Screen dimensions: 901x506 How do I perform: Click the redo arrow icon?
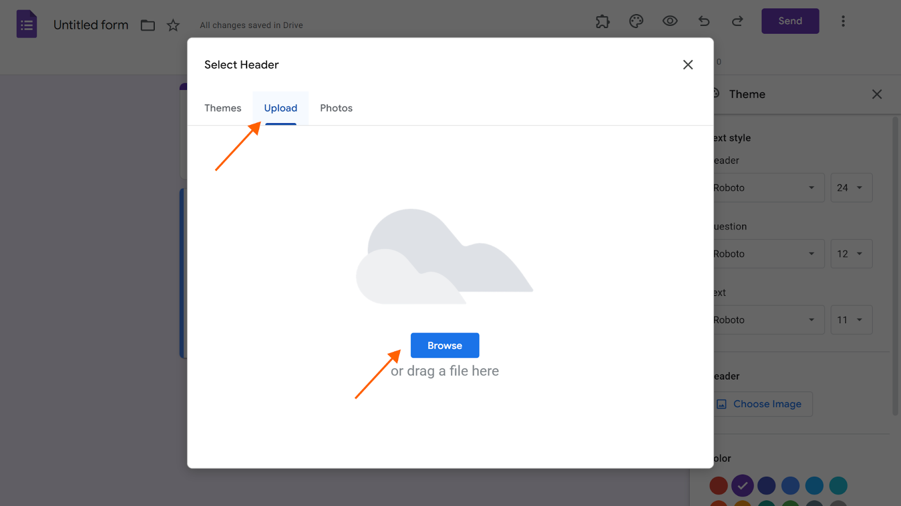[737, 21]
